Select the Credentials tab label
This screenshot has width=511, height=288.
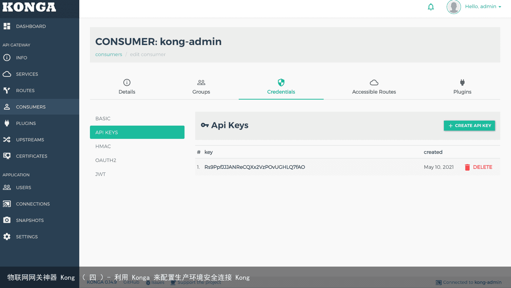click(281, 92)
